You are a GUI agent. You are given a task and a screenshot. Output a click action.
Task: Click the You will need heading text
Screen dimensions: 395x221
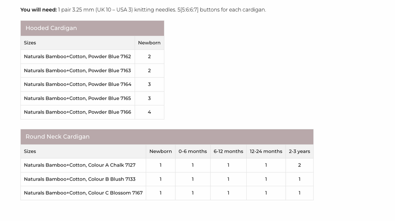[x=38, y=10]
